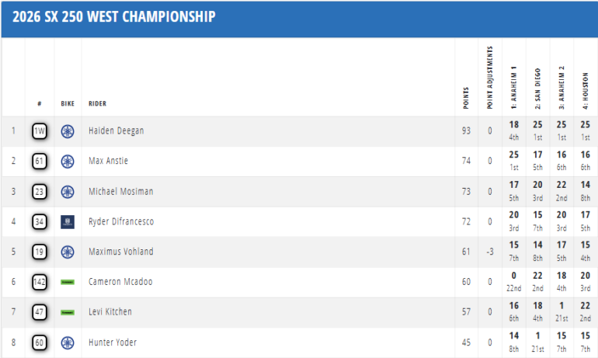Click the 2026 SX 250 West Championship title
Viewport: 598px width, 358px height.
[114, 17]
